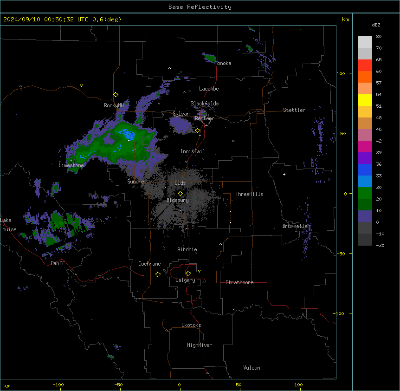Click the Stettler city label
Image resolution: width=400 pixels, height=391 pixels.
pyautogui.click(x=294, y=110)
